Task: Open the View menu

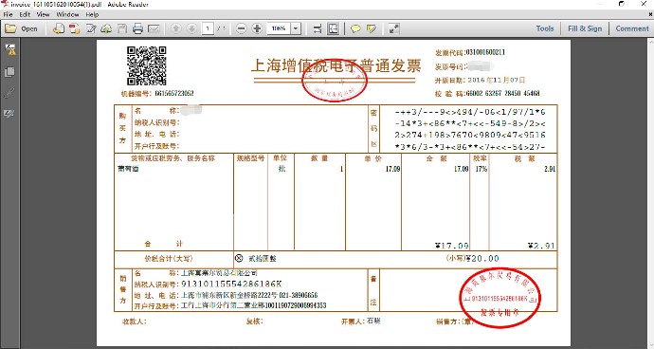Action: tap(43, 14)
